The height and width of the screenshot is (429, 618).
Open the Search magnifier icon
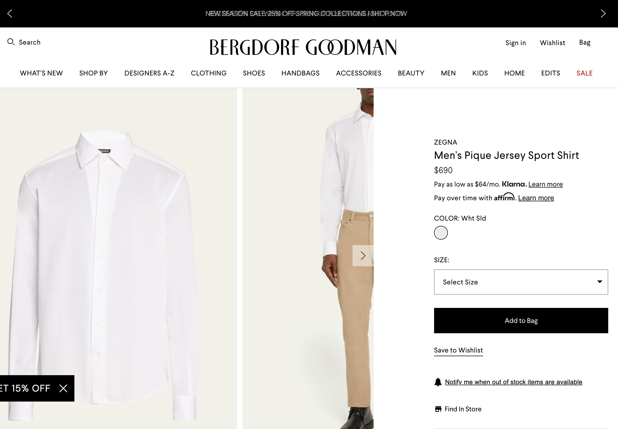click(11, 42)
